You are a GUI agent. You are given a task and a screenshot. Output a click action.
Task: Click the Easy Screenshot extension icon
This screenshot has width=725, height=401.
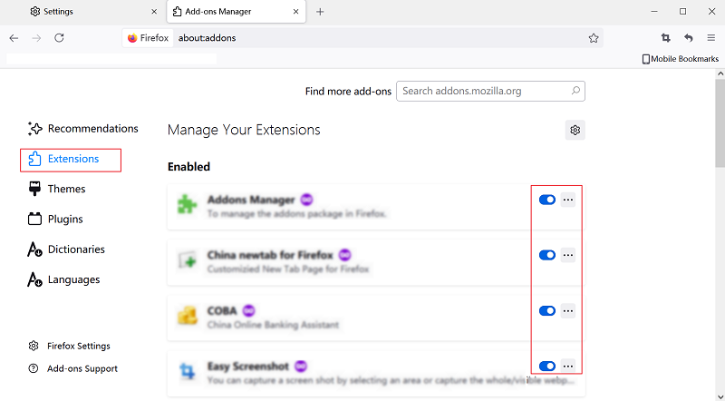click(187, 371)
